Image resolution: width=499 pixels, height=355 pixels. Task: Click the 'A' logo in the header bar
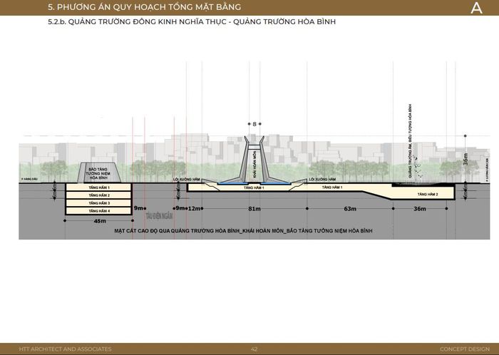[476, 8]
